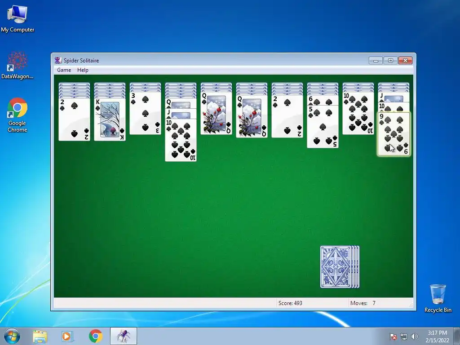Click the taskbar clock showing 3:17 PM
The image size is (460, 345).
coord(437,336)
